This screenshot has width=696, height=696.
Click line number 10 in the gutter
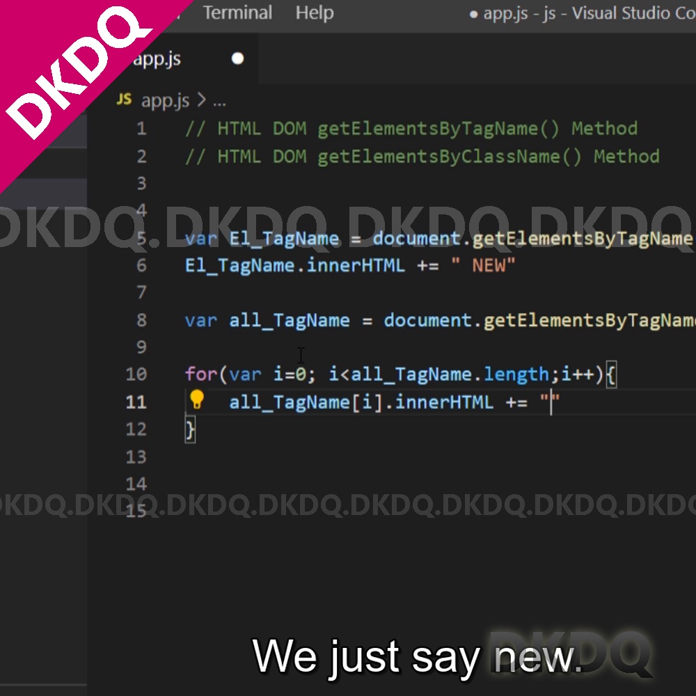click(x=136, y=374)
